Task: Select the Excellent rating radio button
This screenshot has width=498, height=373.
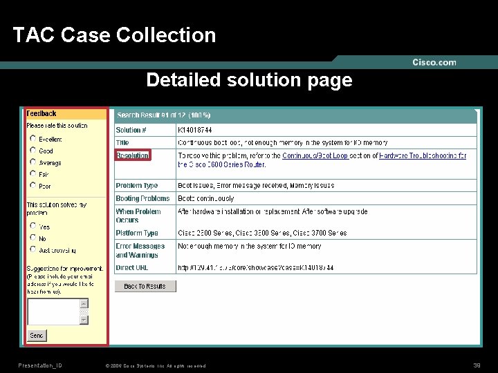Action: click(33, 138)
